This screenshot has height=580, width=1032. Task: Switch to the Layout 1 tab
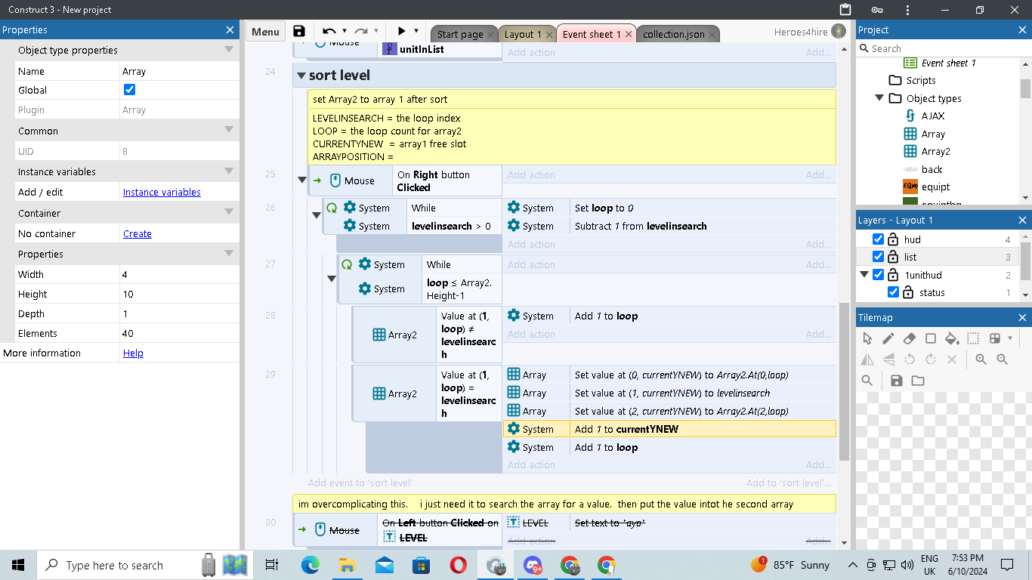(x=523, y=34)
